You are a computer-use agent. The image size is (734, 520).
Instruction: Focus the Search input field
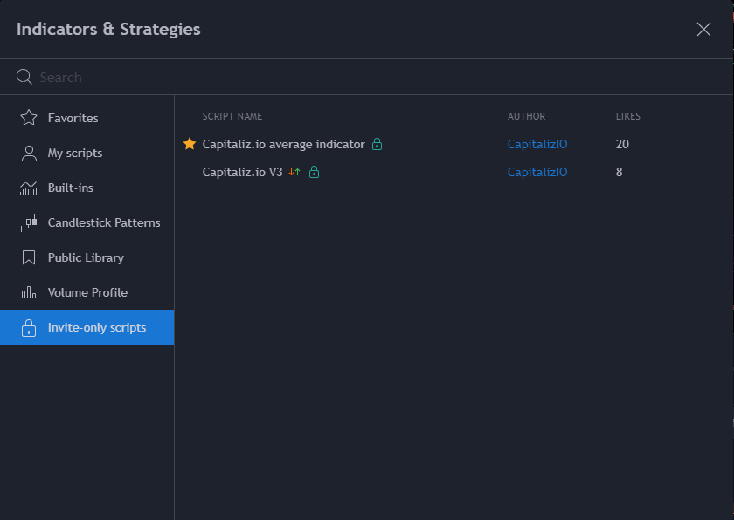click(x=350, y=77)
